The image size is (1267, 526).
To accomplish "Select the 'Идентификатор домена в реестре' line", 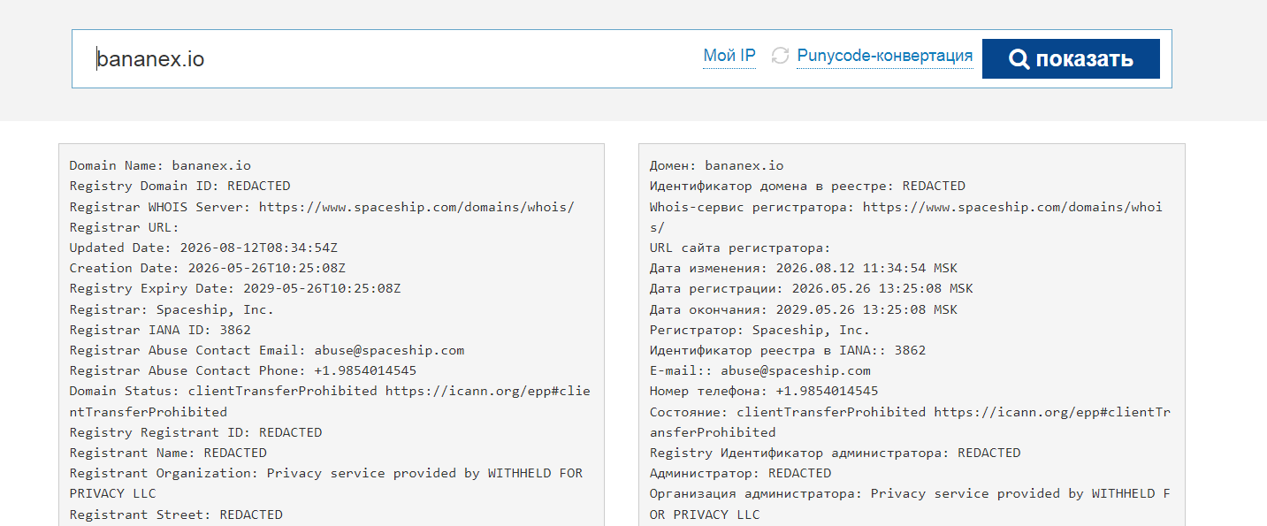I will (807, 186).
